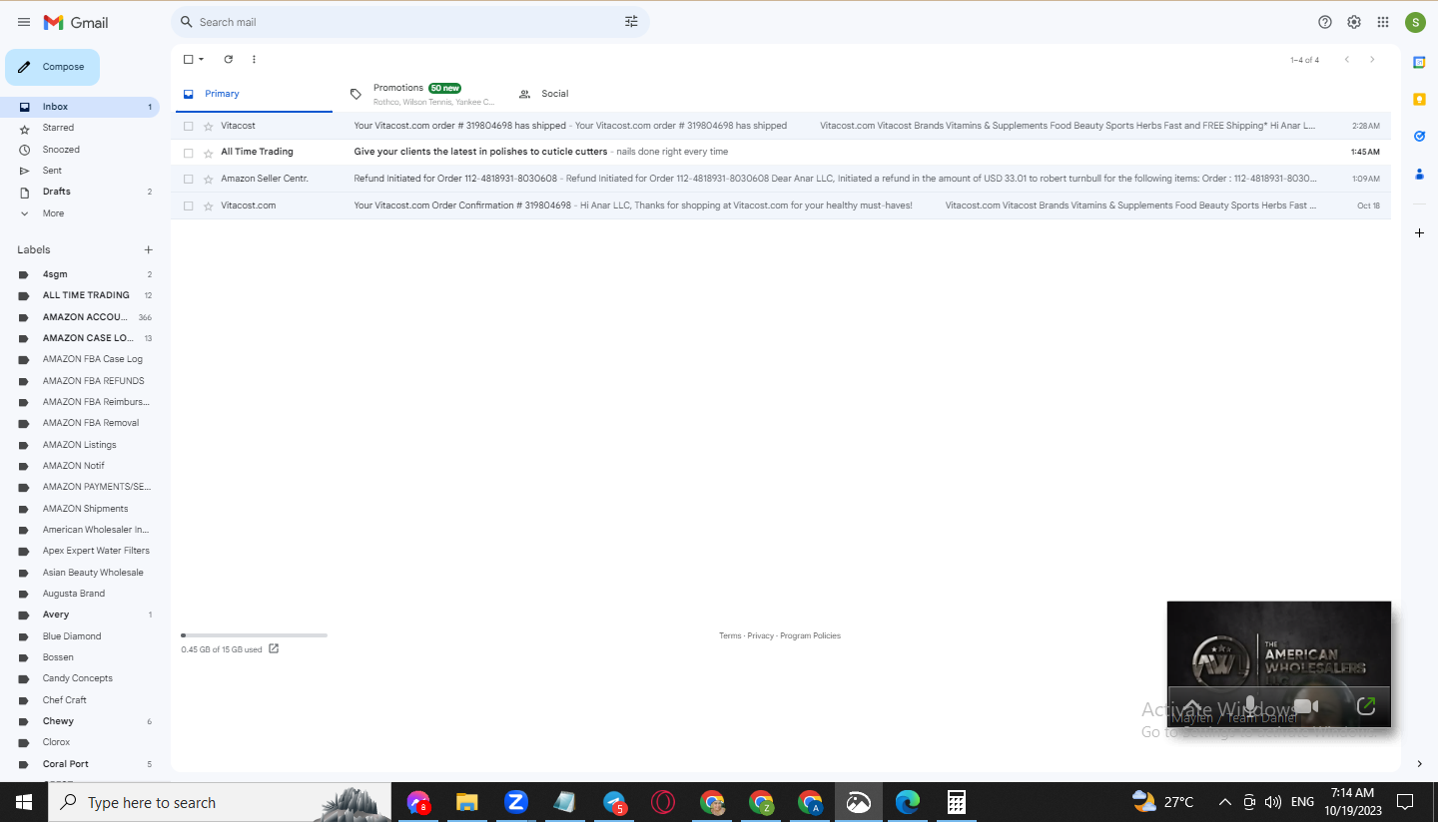Star the All Time Trading email

coord(208,153)
